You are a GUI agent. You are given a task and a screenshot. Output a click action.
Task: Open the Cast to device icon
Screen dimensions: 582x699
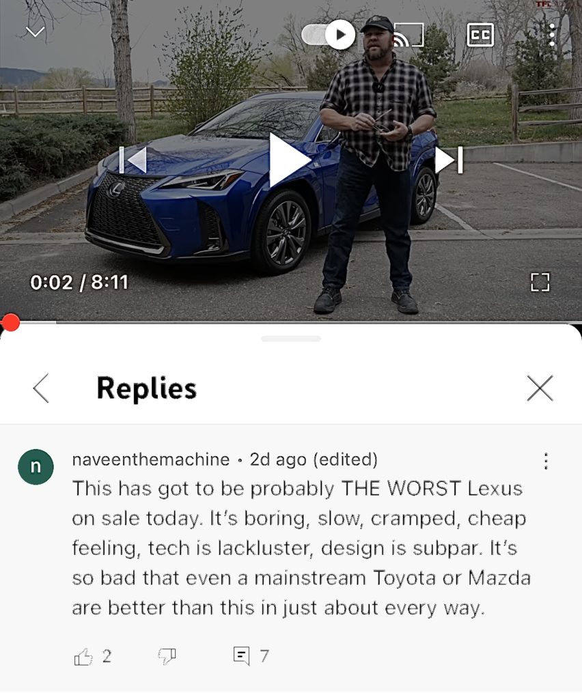pos(408,35)
